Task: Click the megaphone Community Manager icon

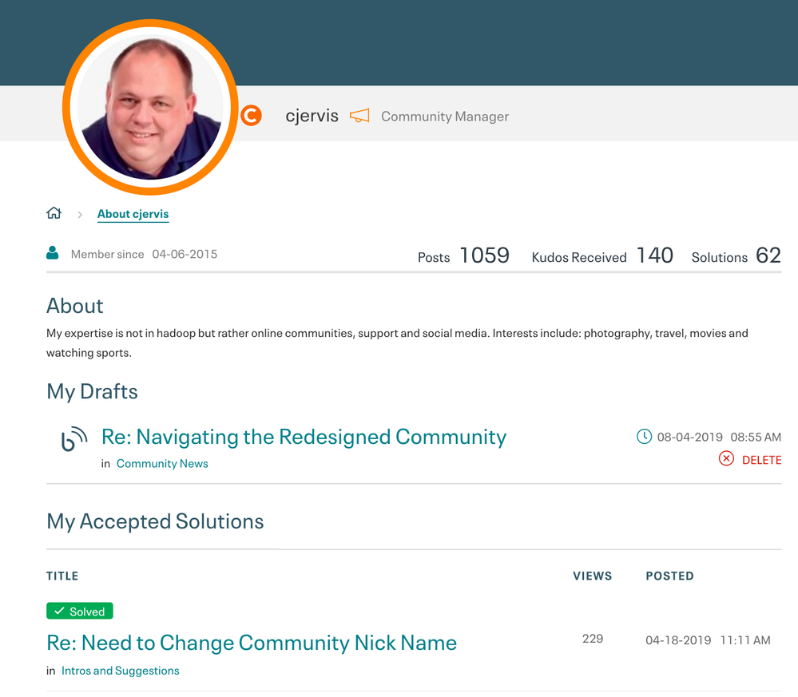Action: (359, 116)
